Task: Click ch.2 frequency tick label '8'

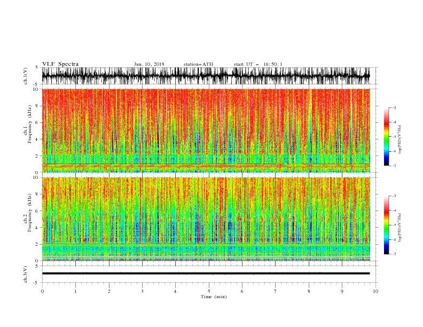Action: click(x=37, y=194)
